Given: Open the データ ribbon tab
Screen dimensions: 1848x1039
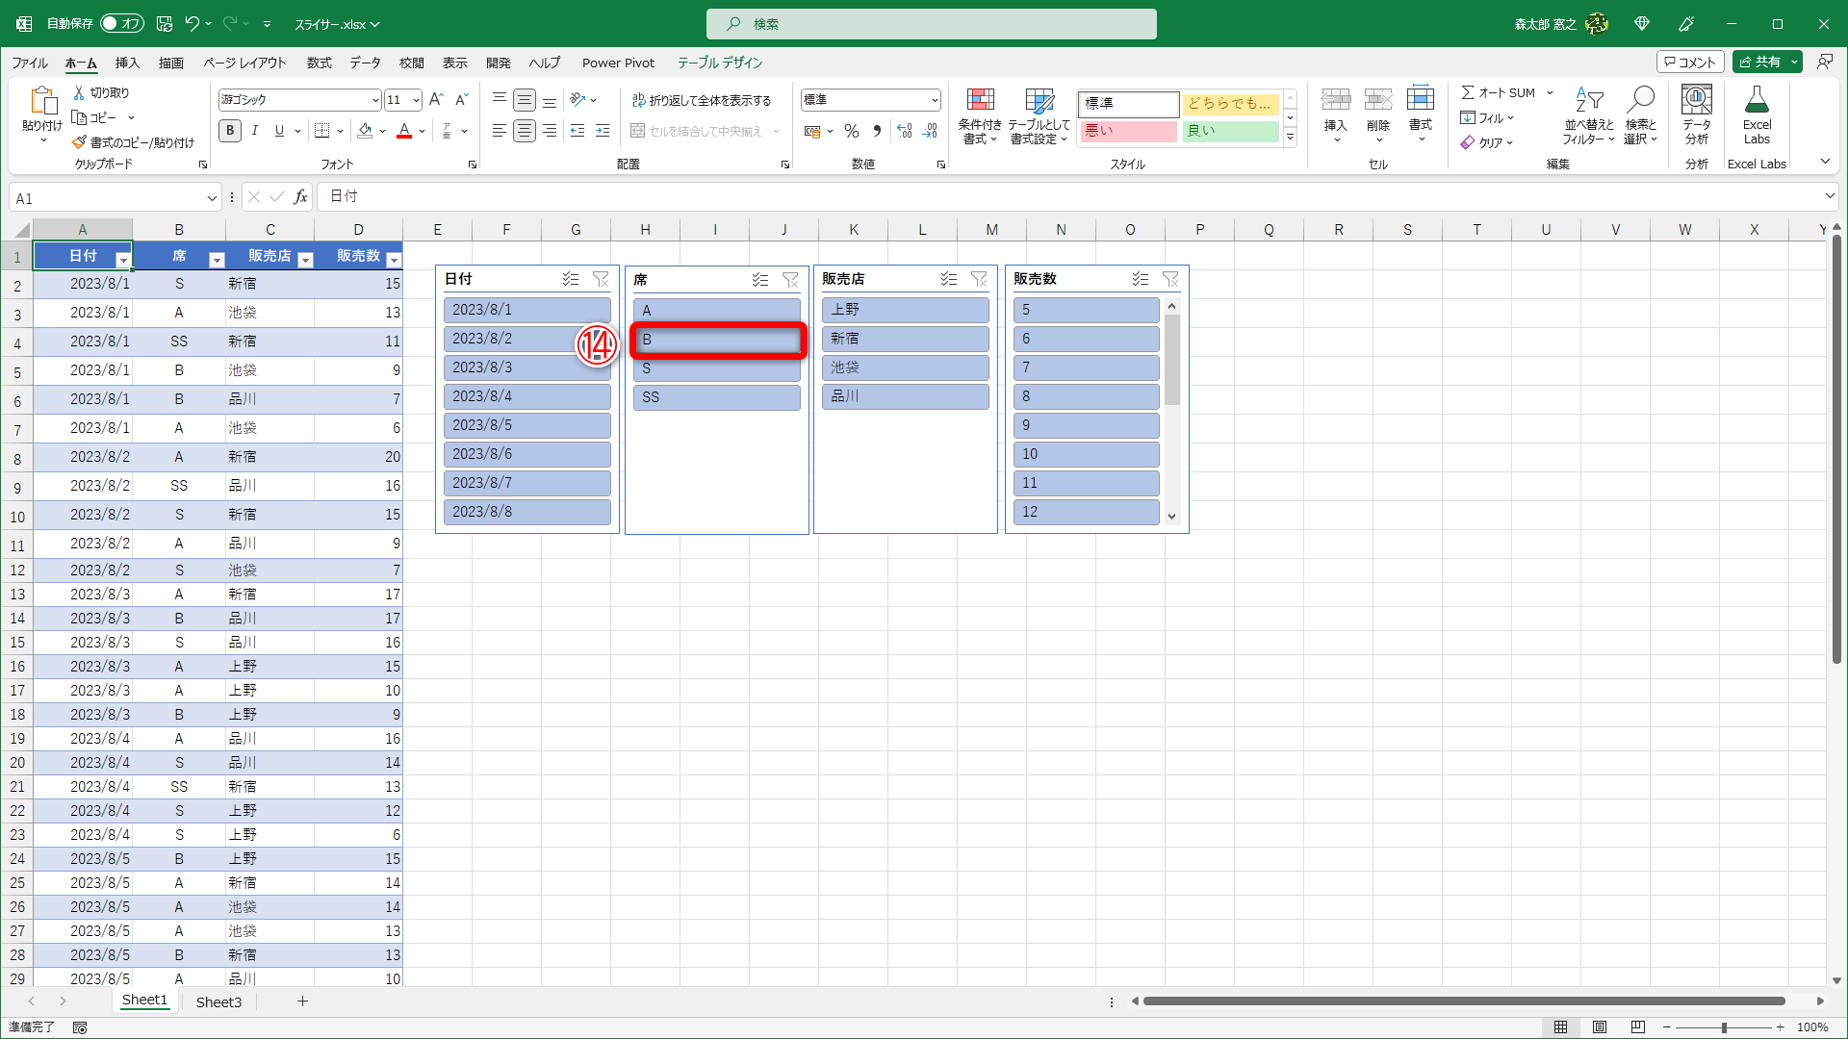Looking at the screenshot, I should pos(365,63).
